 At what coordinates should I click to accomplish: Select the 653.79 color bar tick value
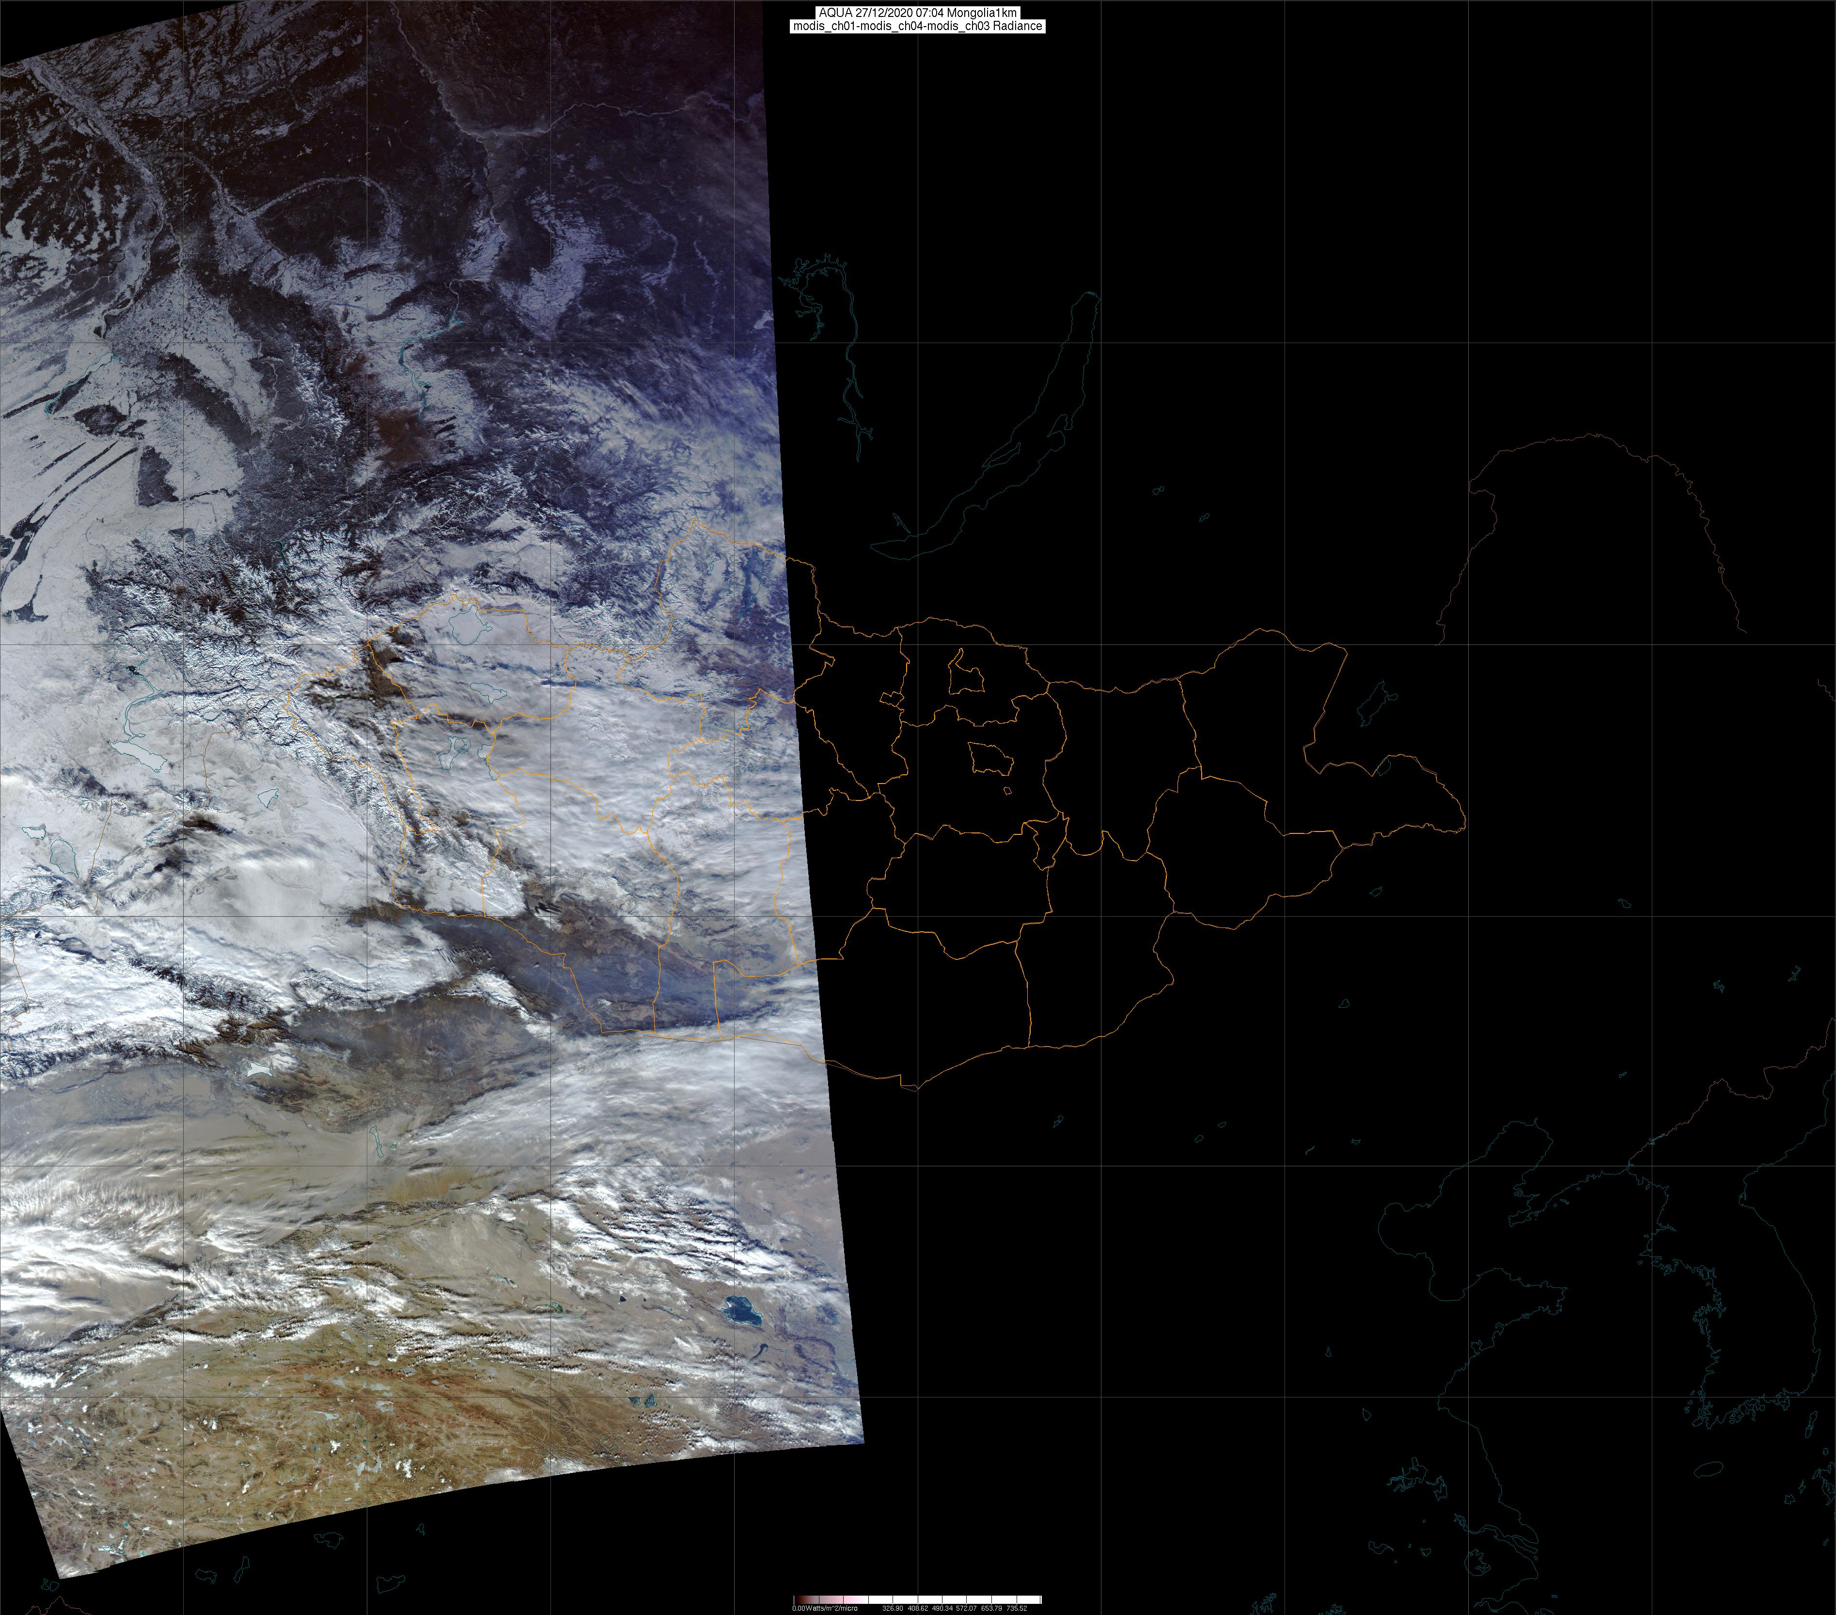coord(992,1608)
